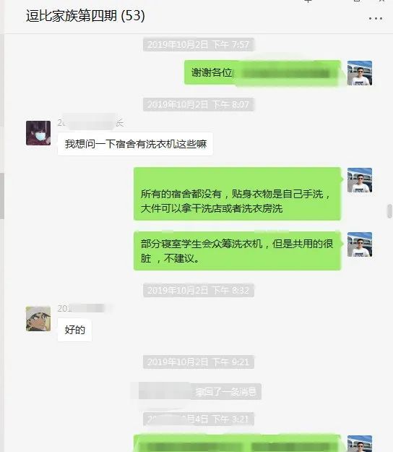Click the chat scrollbar thumb on right
The height and width of the screenshot is (452, 393).
[389, 211]
